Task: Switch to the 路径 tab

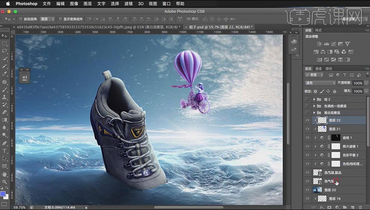Action: (x=329, y=69)
